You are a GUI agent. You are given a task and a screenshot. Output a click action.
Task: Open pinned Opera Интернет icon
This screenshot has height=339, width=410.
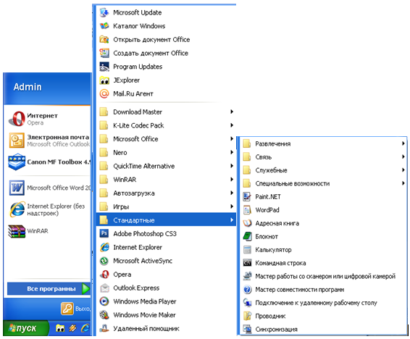coord(17,119)
